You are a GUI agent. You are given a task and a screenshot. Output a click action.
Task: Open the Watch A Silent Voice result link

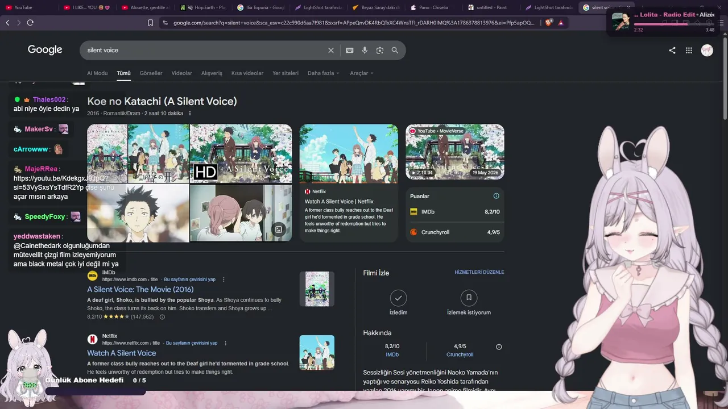coord(121,353)
